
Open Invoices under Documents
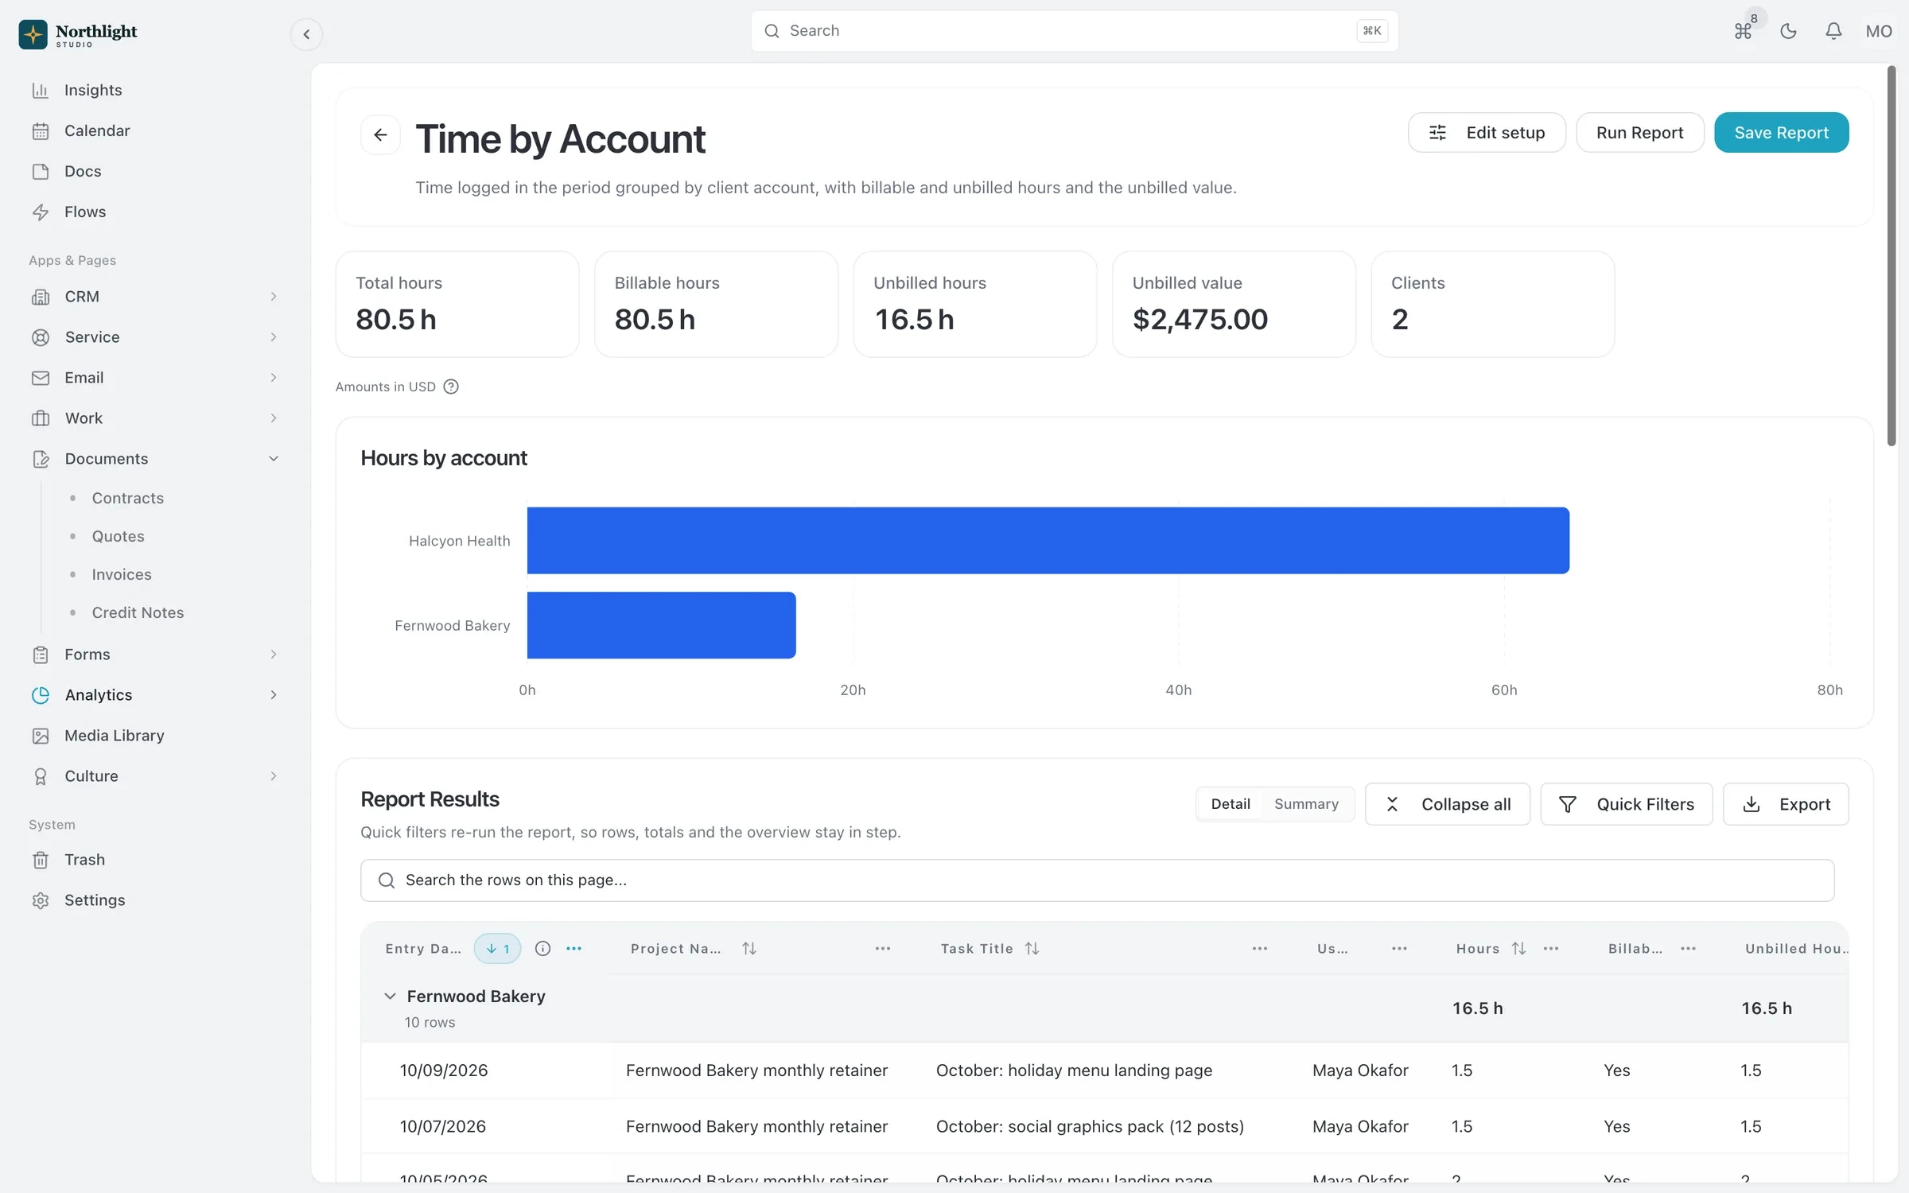(x=121, y=574)
